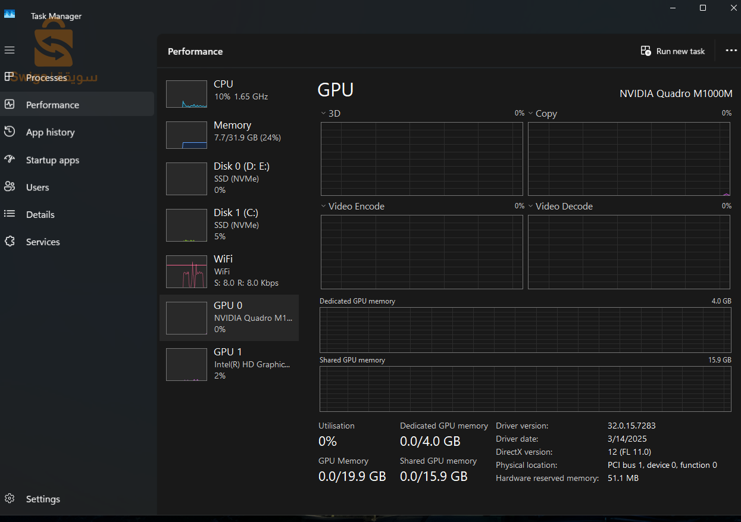
Task: Click the Users people icon
Action: 10,187
